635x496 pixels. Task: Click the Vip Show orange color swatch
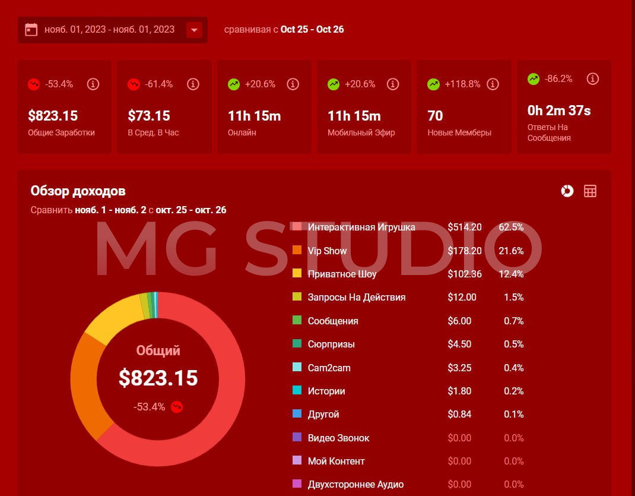click(297, 251)
